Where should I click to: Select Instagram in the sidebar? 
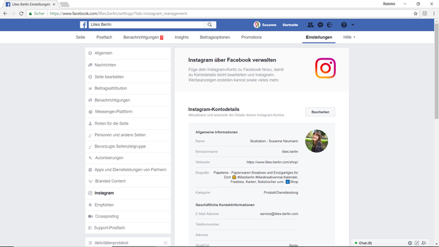128,193
